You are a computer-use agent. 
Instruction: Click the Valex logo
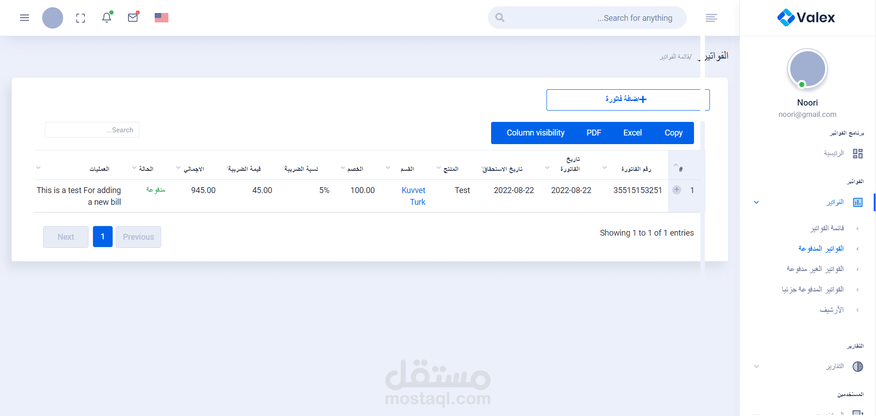coord(806,18)
